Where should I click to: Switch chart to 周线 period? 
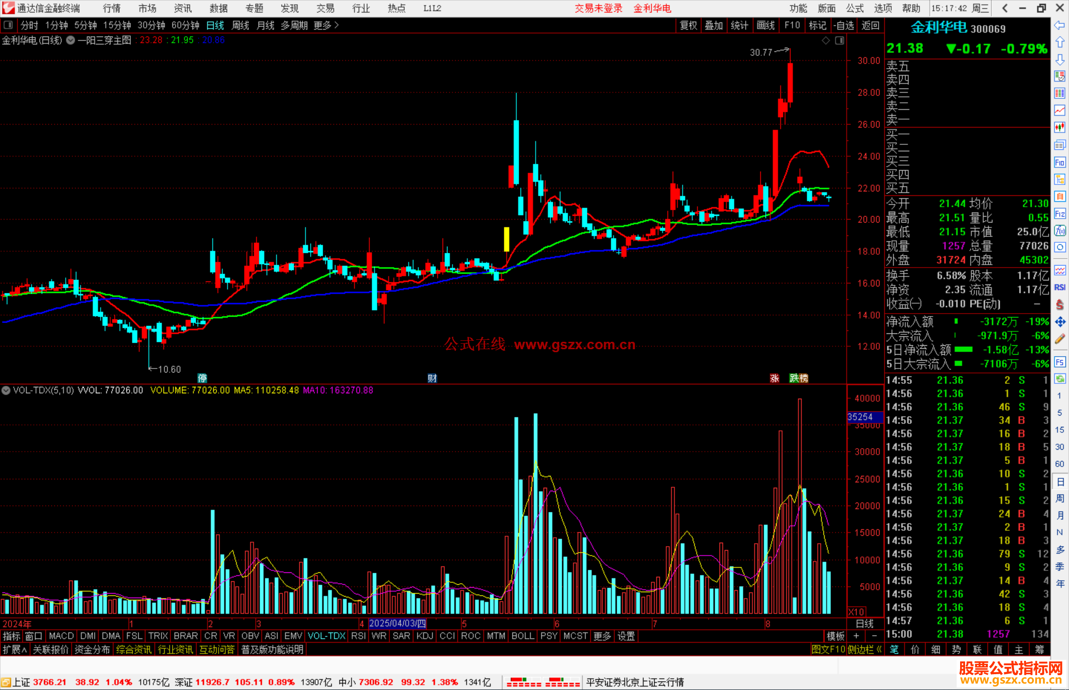240,25
